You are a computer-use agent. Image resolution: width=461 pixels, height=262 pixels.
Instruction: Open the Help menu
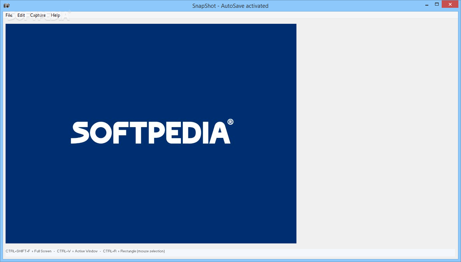(56, 15)
